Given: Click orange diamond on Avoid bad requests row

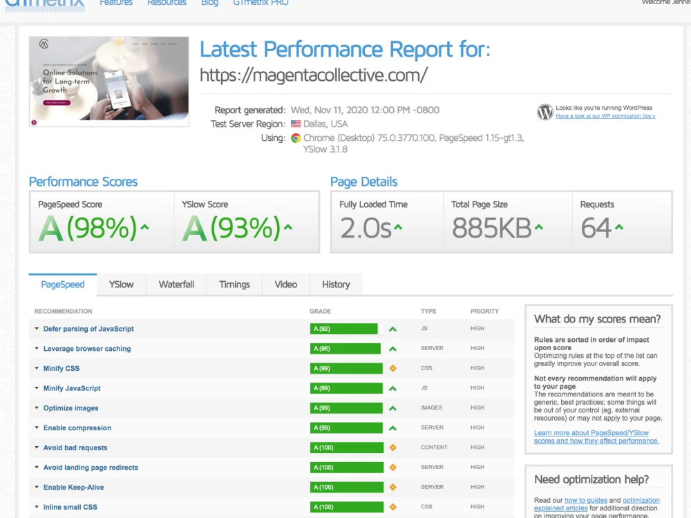Looking at the screenshot, I should click(392, 448).
